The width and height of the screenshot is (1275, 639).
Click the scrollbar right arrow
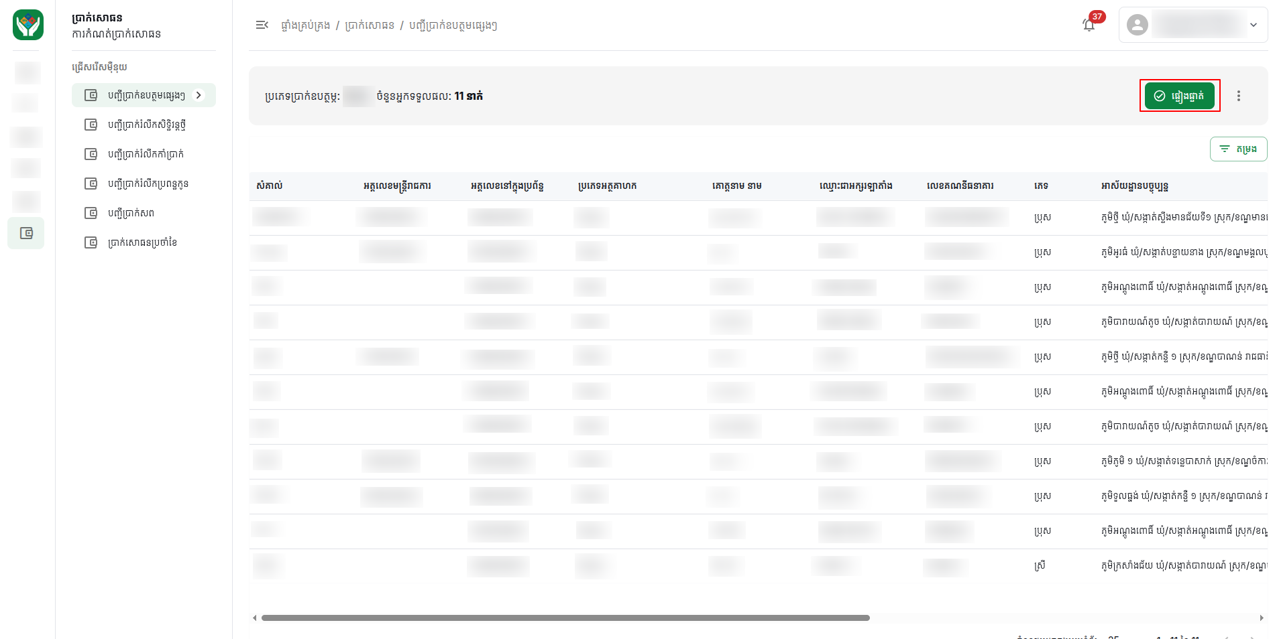pos(1262,618)
